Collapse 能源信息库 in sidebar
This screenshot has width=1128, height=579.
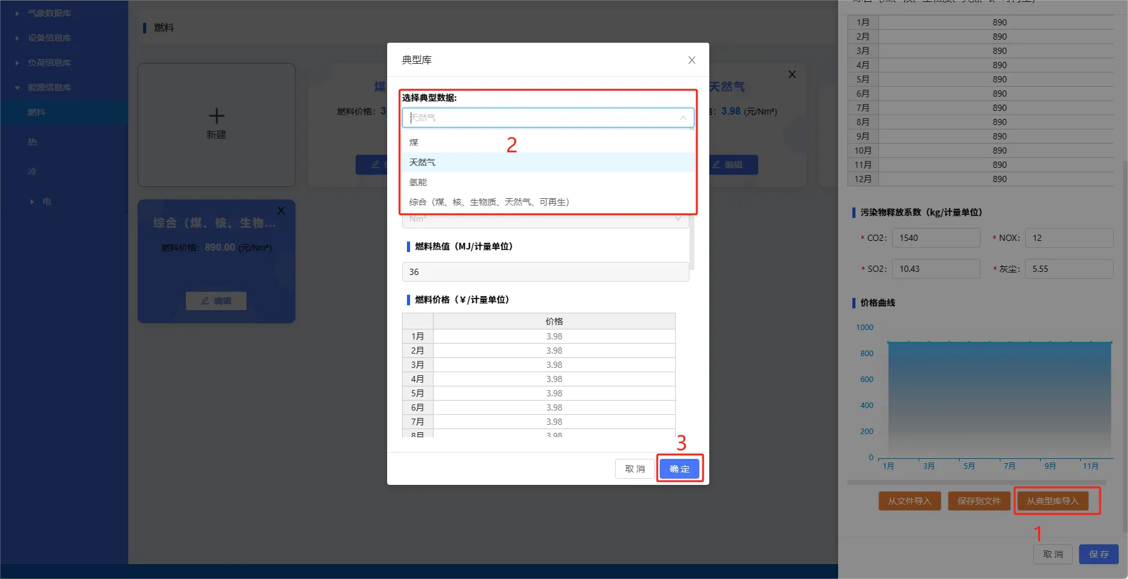[x=17, y=87]
